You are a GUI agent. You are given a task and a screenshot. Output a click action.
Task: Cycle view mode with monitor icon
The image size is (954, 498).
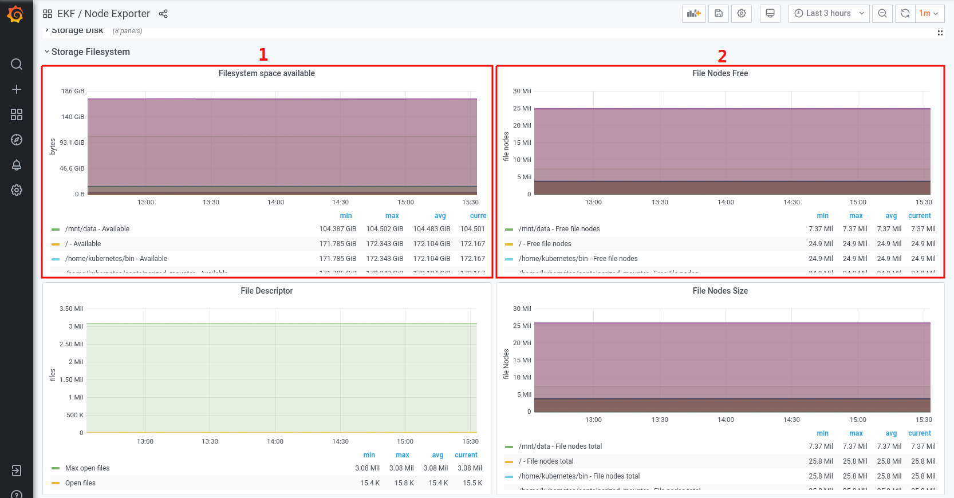click(x=770, y=14)
